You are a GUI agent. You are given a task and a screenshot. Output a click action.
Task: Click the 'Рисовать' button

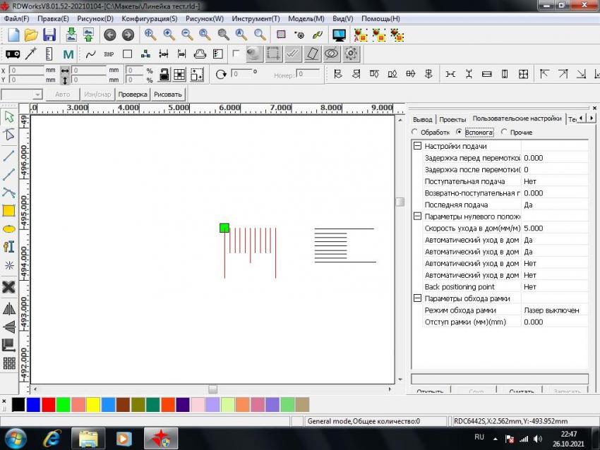pos(167,94)
